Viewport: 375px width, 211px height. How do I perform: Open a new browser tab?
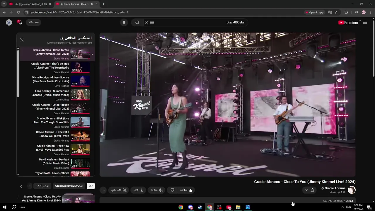[x=103, y=4]
